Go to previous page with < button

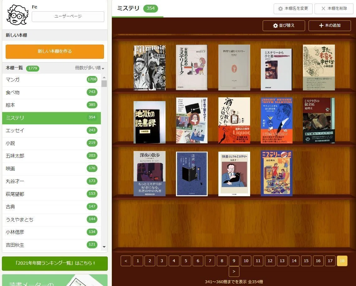(126, 261)
